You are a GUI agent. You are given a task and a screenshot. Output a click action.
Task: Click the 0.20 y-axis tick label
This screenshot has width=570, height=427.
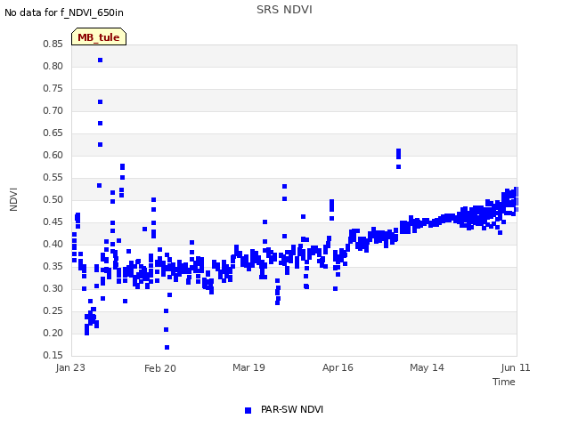53,333
